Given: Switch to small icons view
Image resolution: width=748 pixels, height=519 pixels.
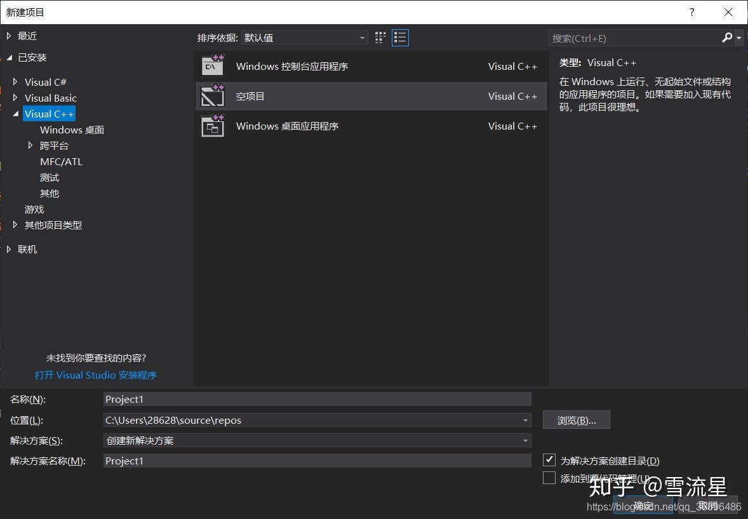Looking at the screenshot, I should point(380,37).
